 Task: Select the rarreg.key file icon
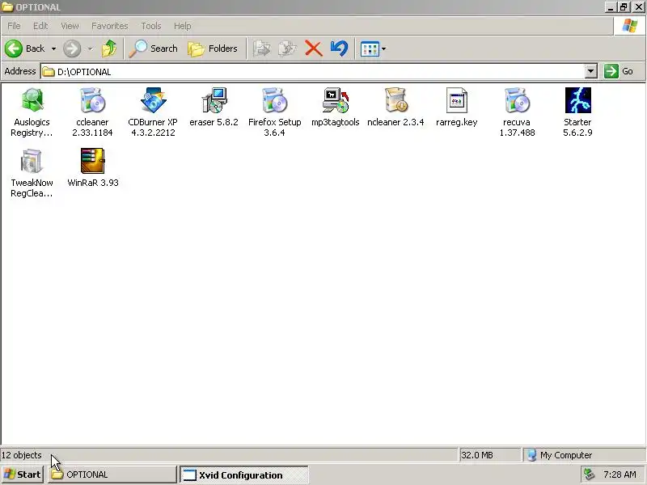pos(456,100)
